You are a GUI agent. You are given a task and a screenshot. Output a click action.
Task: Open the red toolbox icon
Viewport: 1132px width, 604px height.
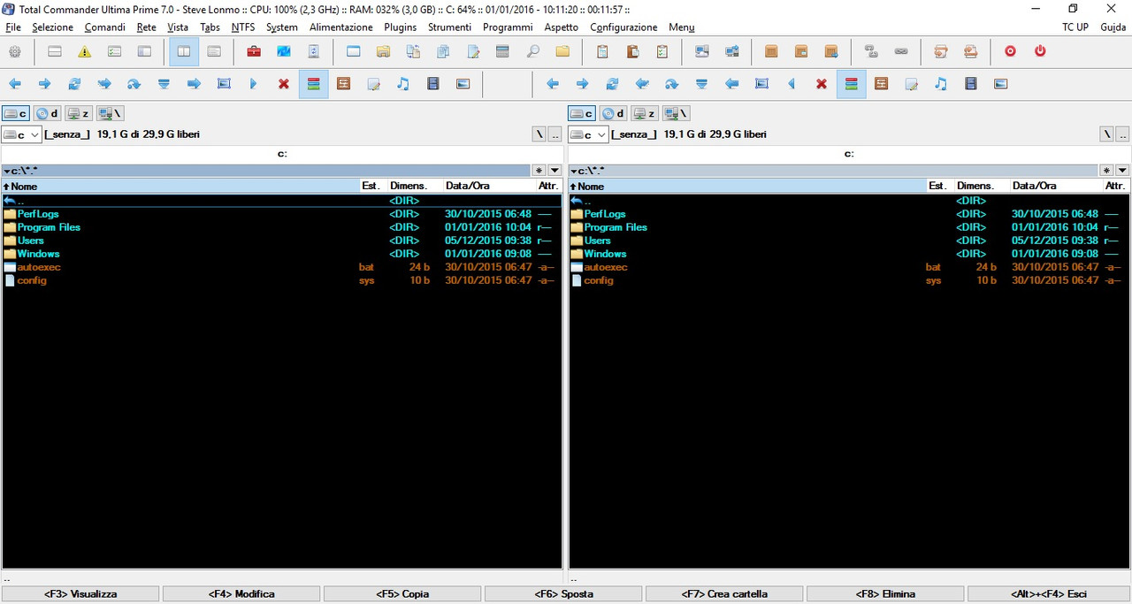click(254, 52)
